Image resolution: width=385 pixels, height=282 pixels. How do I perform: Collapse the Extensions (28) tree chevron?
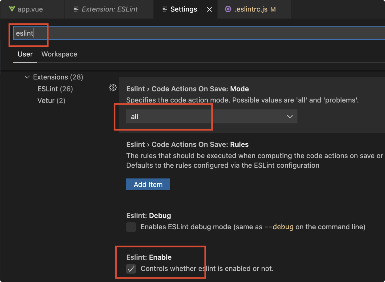(27, 77)
